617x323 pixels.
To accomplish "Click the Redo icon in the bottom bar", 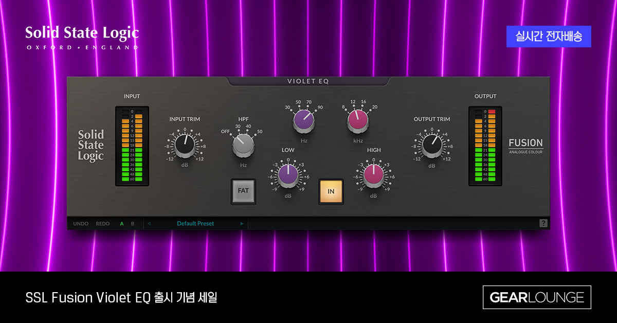I will point(102,223).
